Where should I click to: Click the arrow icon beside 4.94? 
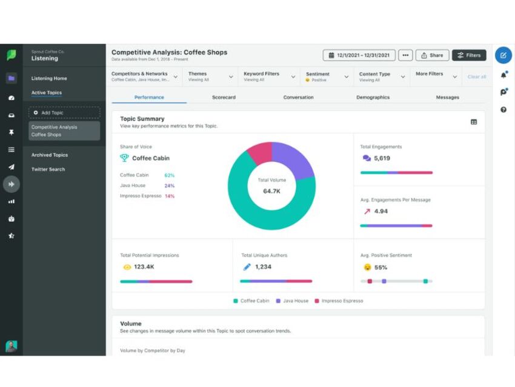coord(367,212)
